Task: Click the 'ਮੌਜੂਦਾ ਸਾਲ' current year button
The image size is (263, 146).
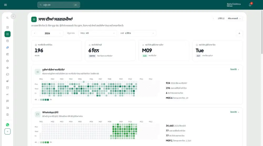Action: point(71,33)
